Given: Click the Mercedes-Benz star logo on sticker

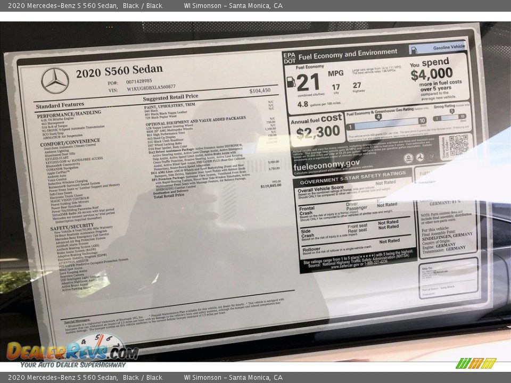Looking at the screenshot, I should [55, 80].
